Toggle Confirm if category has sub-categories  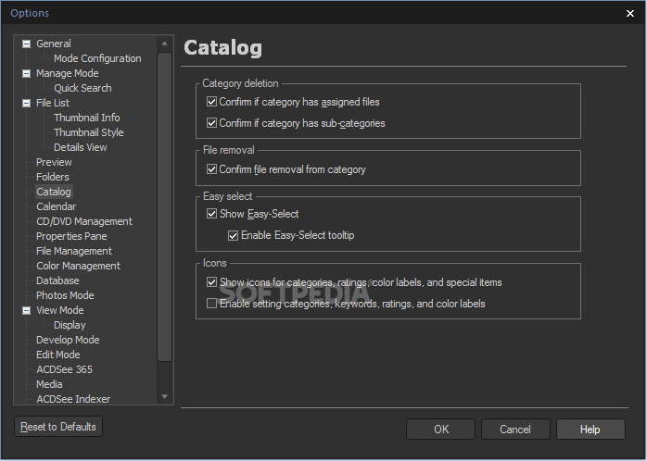pos(211,123)
